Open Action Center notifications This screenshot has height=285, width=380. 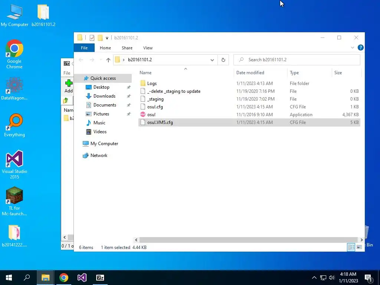[x=368, y=278]
